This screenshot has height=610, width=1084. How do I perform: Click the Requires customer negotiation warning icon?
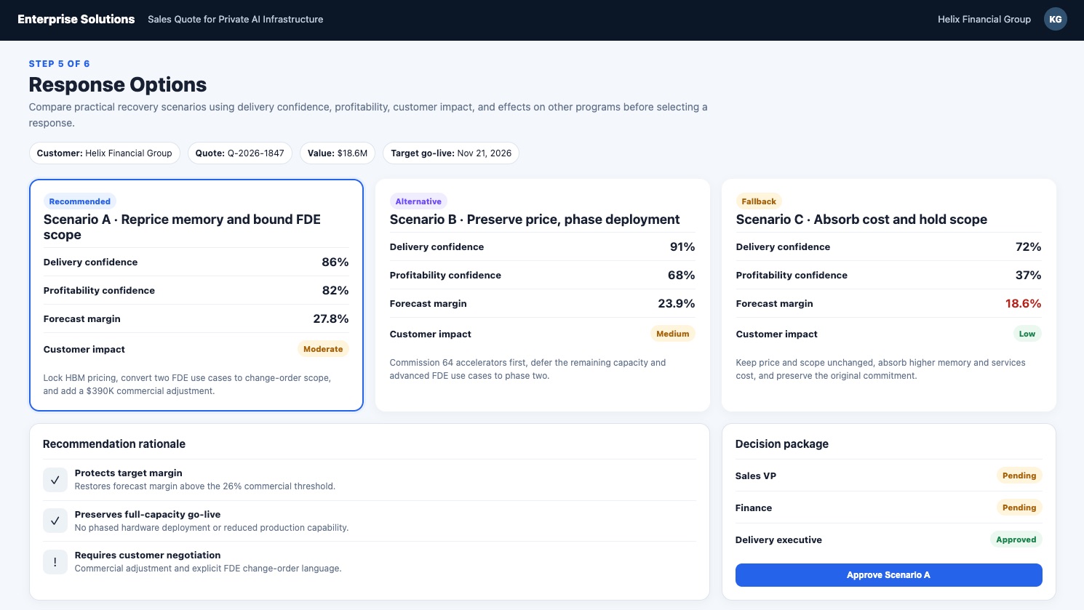click(x=55, y=562)
